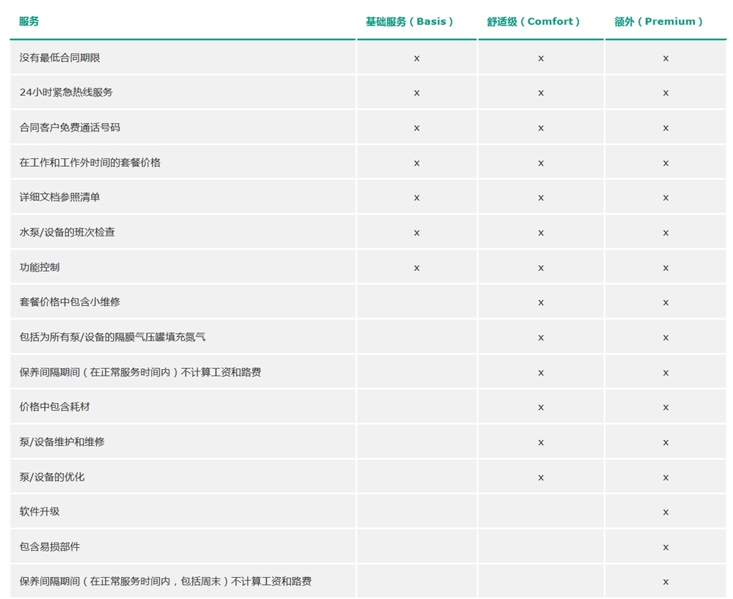733x599 pixels.
Task: Select the row label 合同客户免费通话号码
Action: click(x=70, y=127)
